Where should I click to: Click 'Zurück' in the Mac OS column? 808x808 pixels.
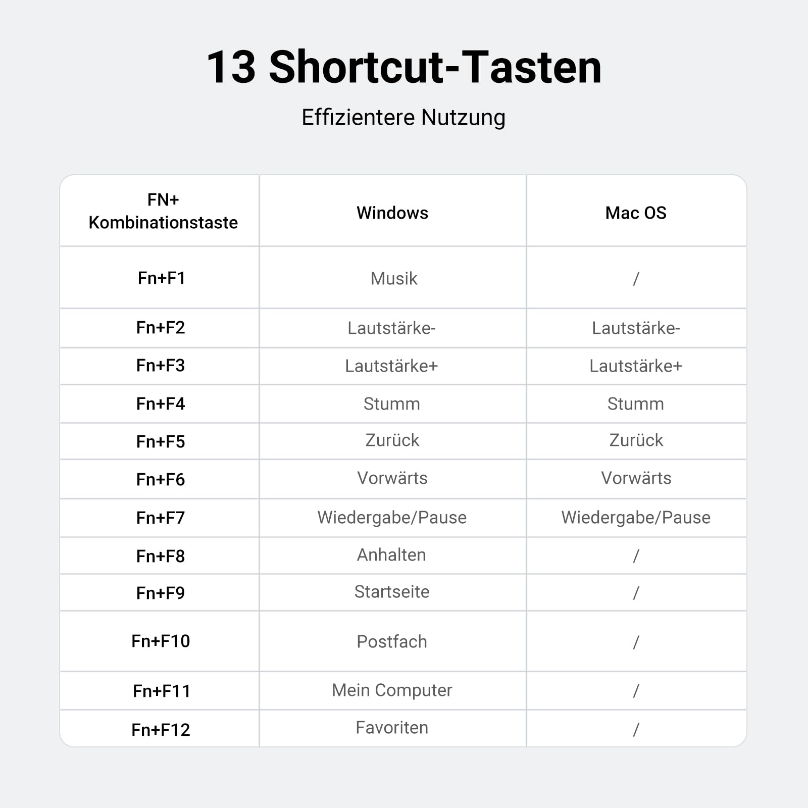[636, 440]
